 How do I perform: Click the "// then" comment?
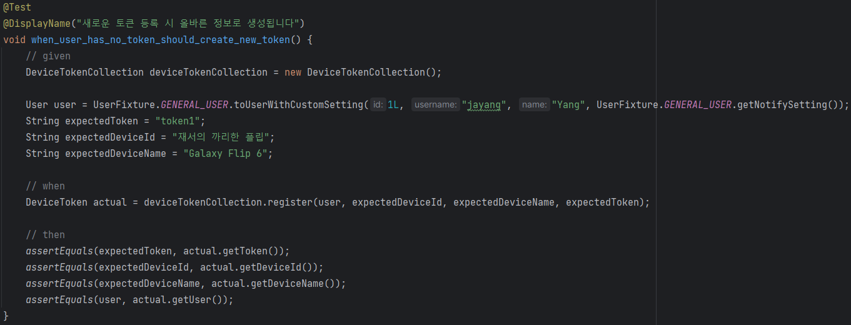(x=45, y=234)
